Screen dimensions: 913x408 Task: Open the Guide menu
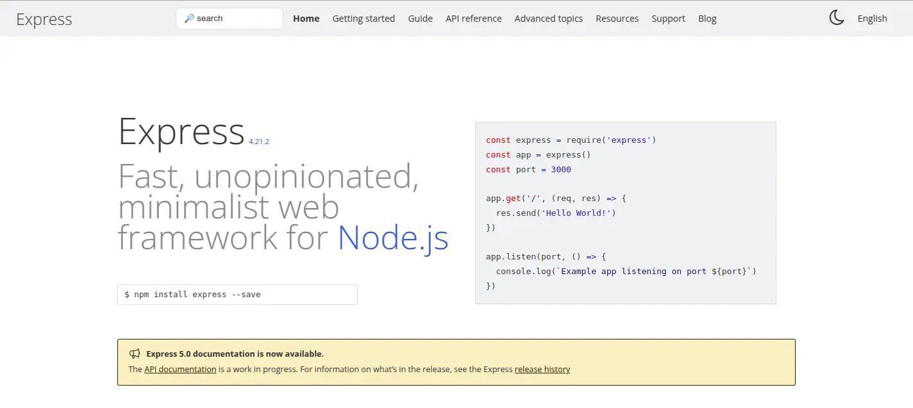click(421, 19)
